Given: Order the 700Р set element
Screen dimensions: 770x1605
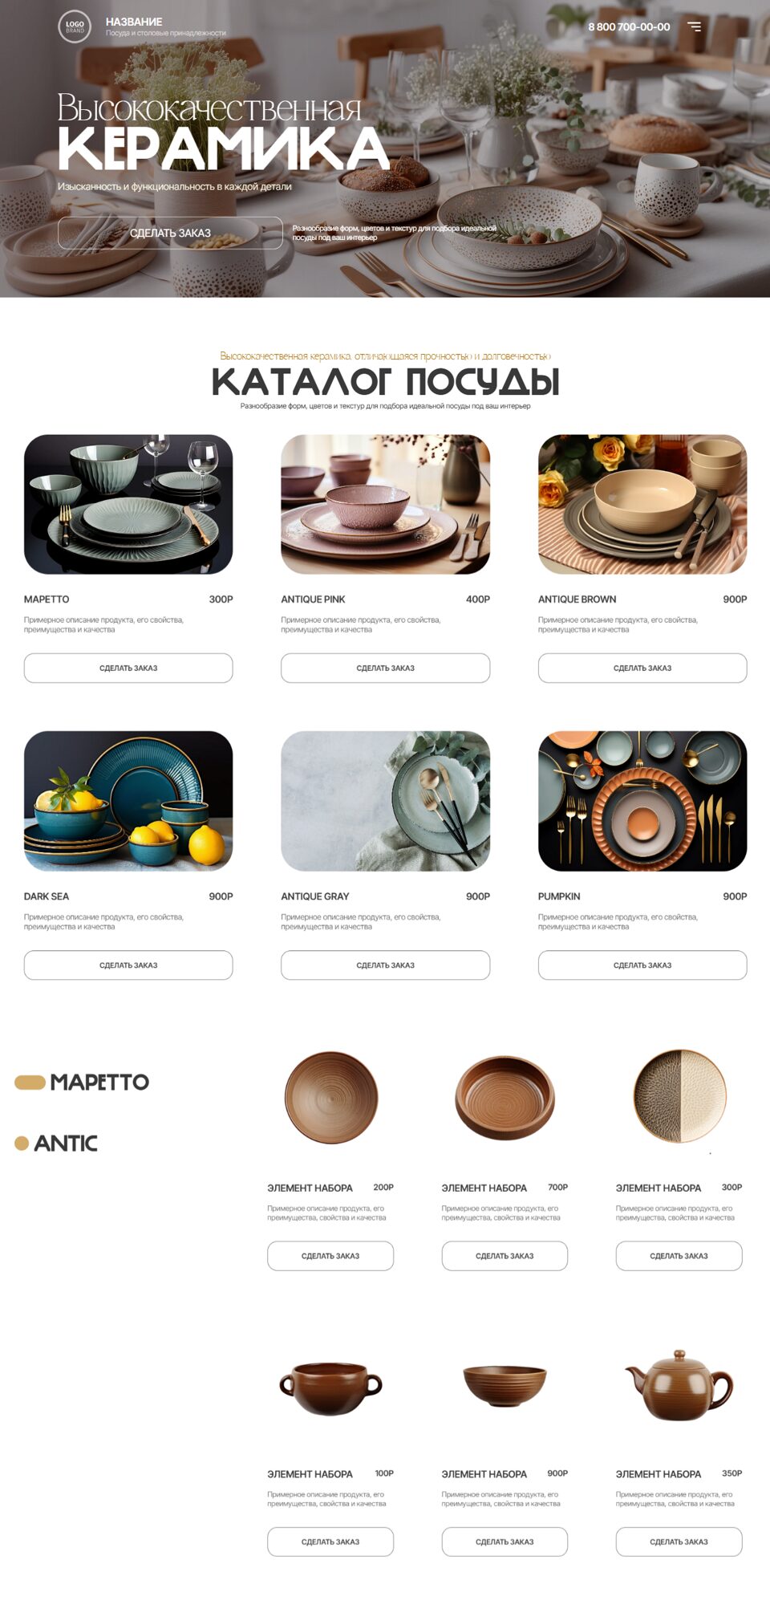Looking at the screenshot, I should tap(505, 1256).
